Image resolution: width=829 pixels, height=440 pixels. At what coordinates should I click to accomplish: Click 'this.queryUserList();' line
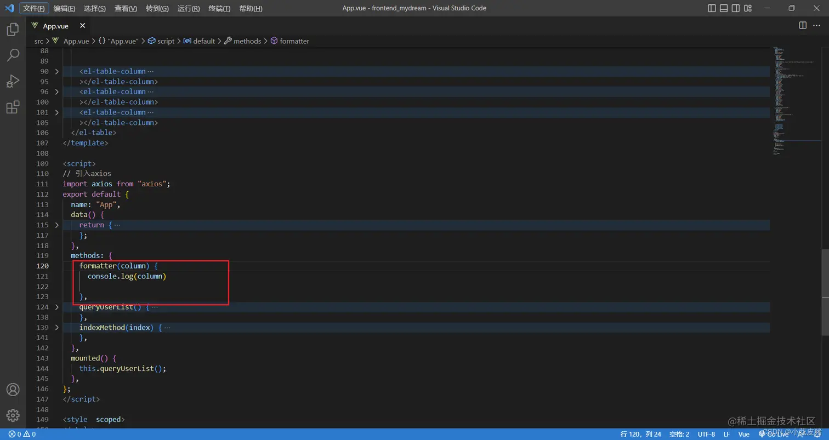(122, 368)
